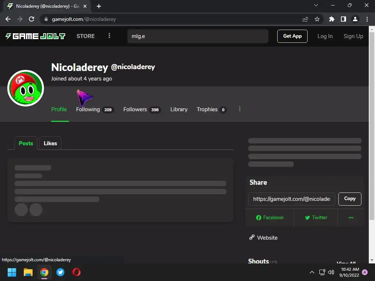Click the network tray icon

[322, 272]
